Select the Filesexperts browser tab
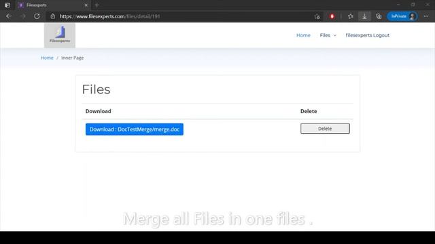Screen dimensions: 435x244 point(53,5)
